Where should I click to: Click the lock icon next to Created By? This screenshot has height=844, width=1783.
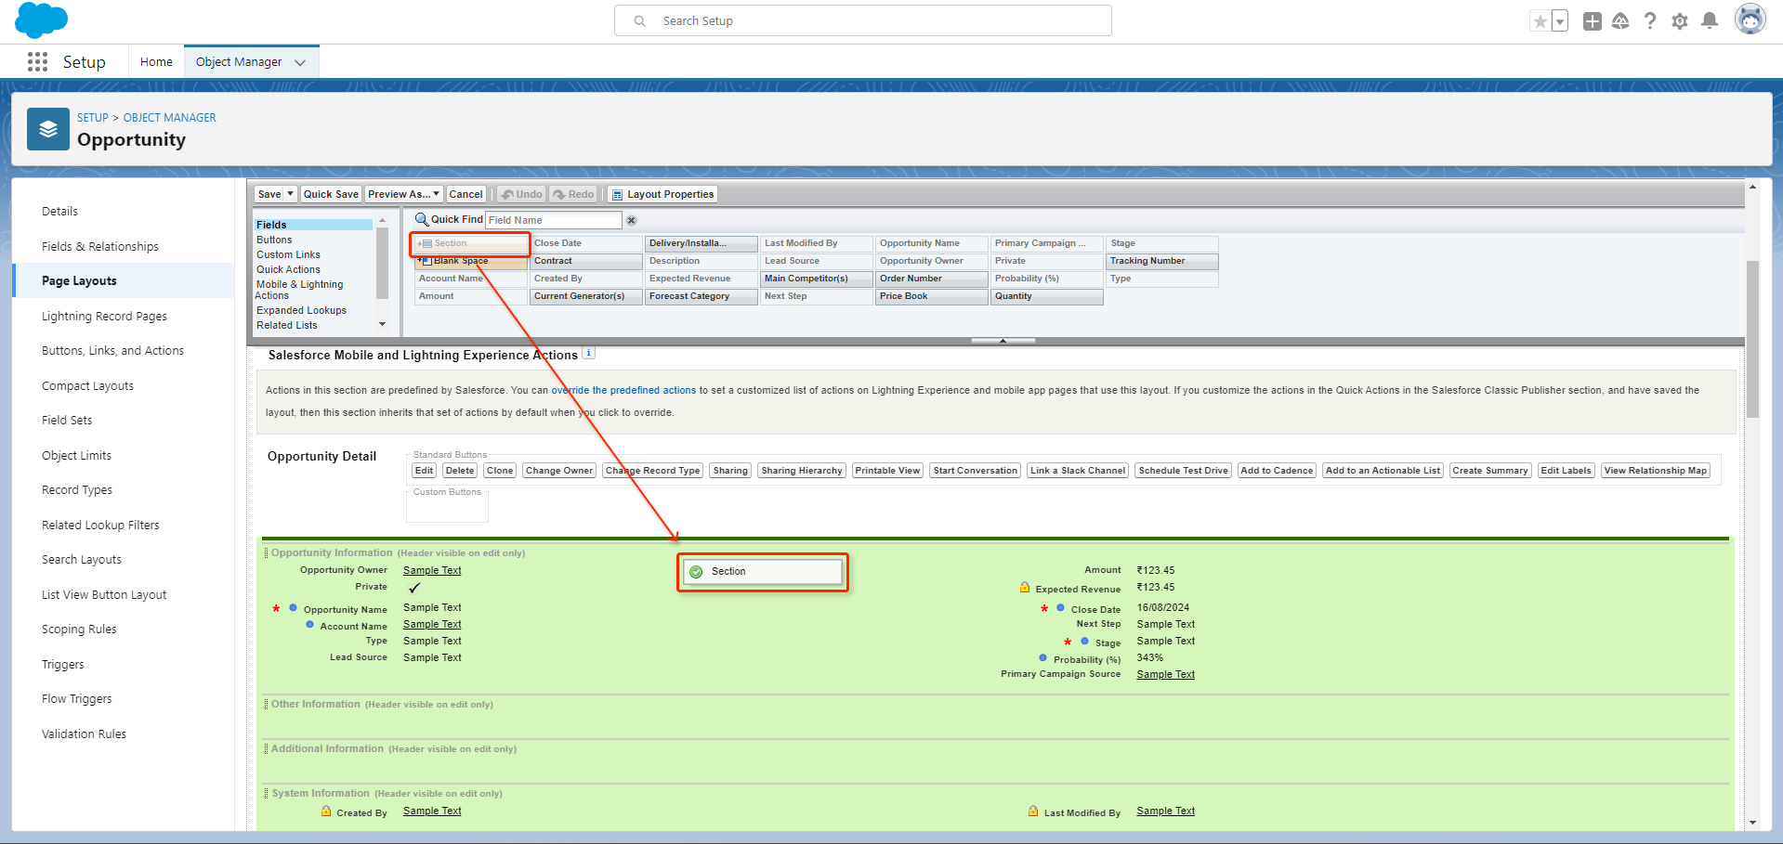(326, 812)
